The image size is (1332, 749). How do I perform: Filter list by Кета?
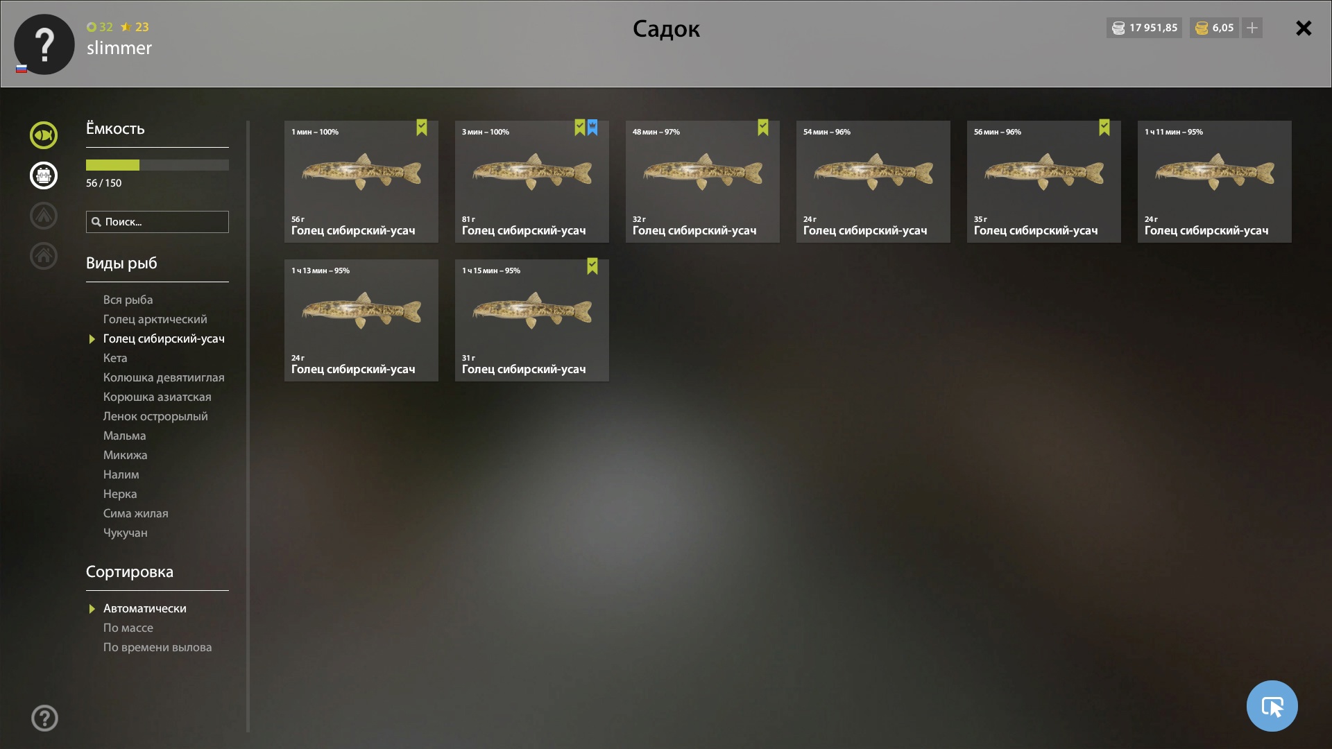tap(115, 358)
